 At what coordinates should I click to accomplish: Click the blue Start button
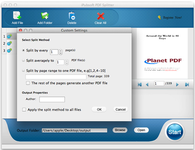point(175,132)
